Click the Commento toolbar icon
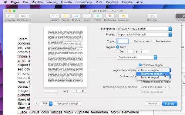The image size is (185, 115). (x=123, y=16)
